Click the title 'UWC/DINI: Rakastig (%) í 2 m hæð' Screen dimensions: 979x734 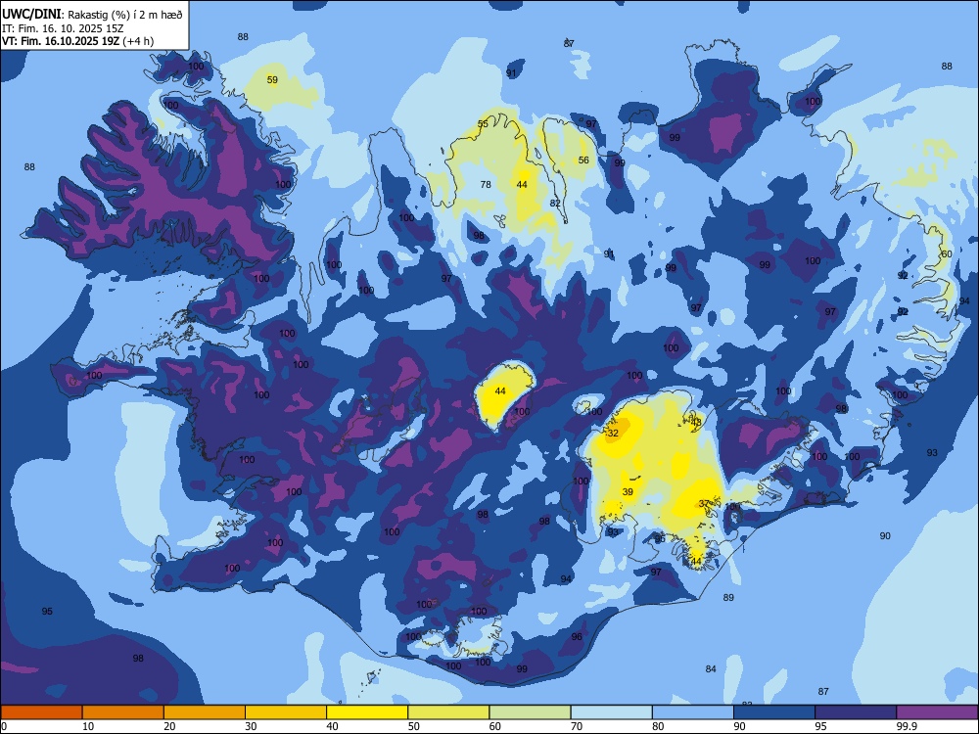tap(92, 15)
